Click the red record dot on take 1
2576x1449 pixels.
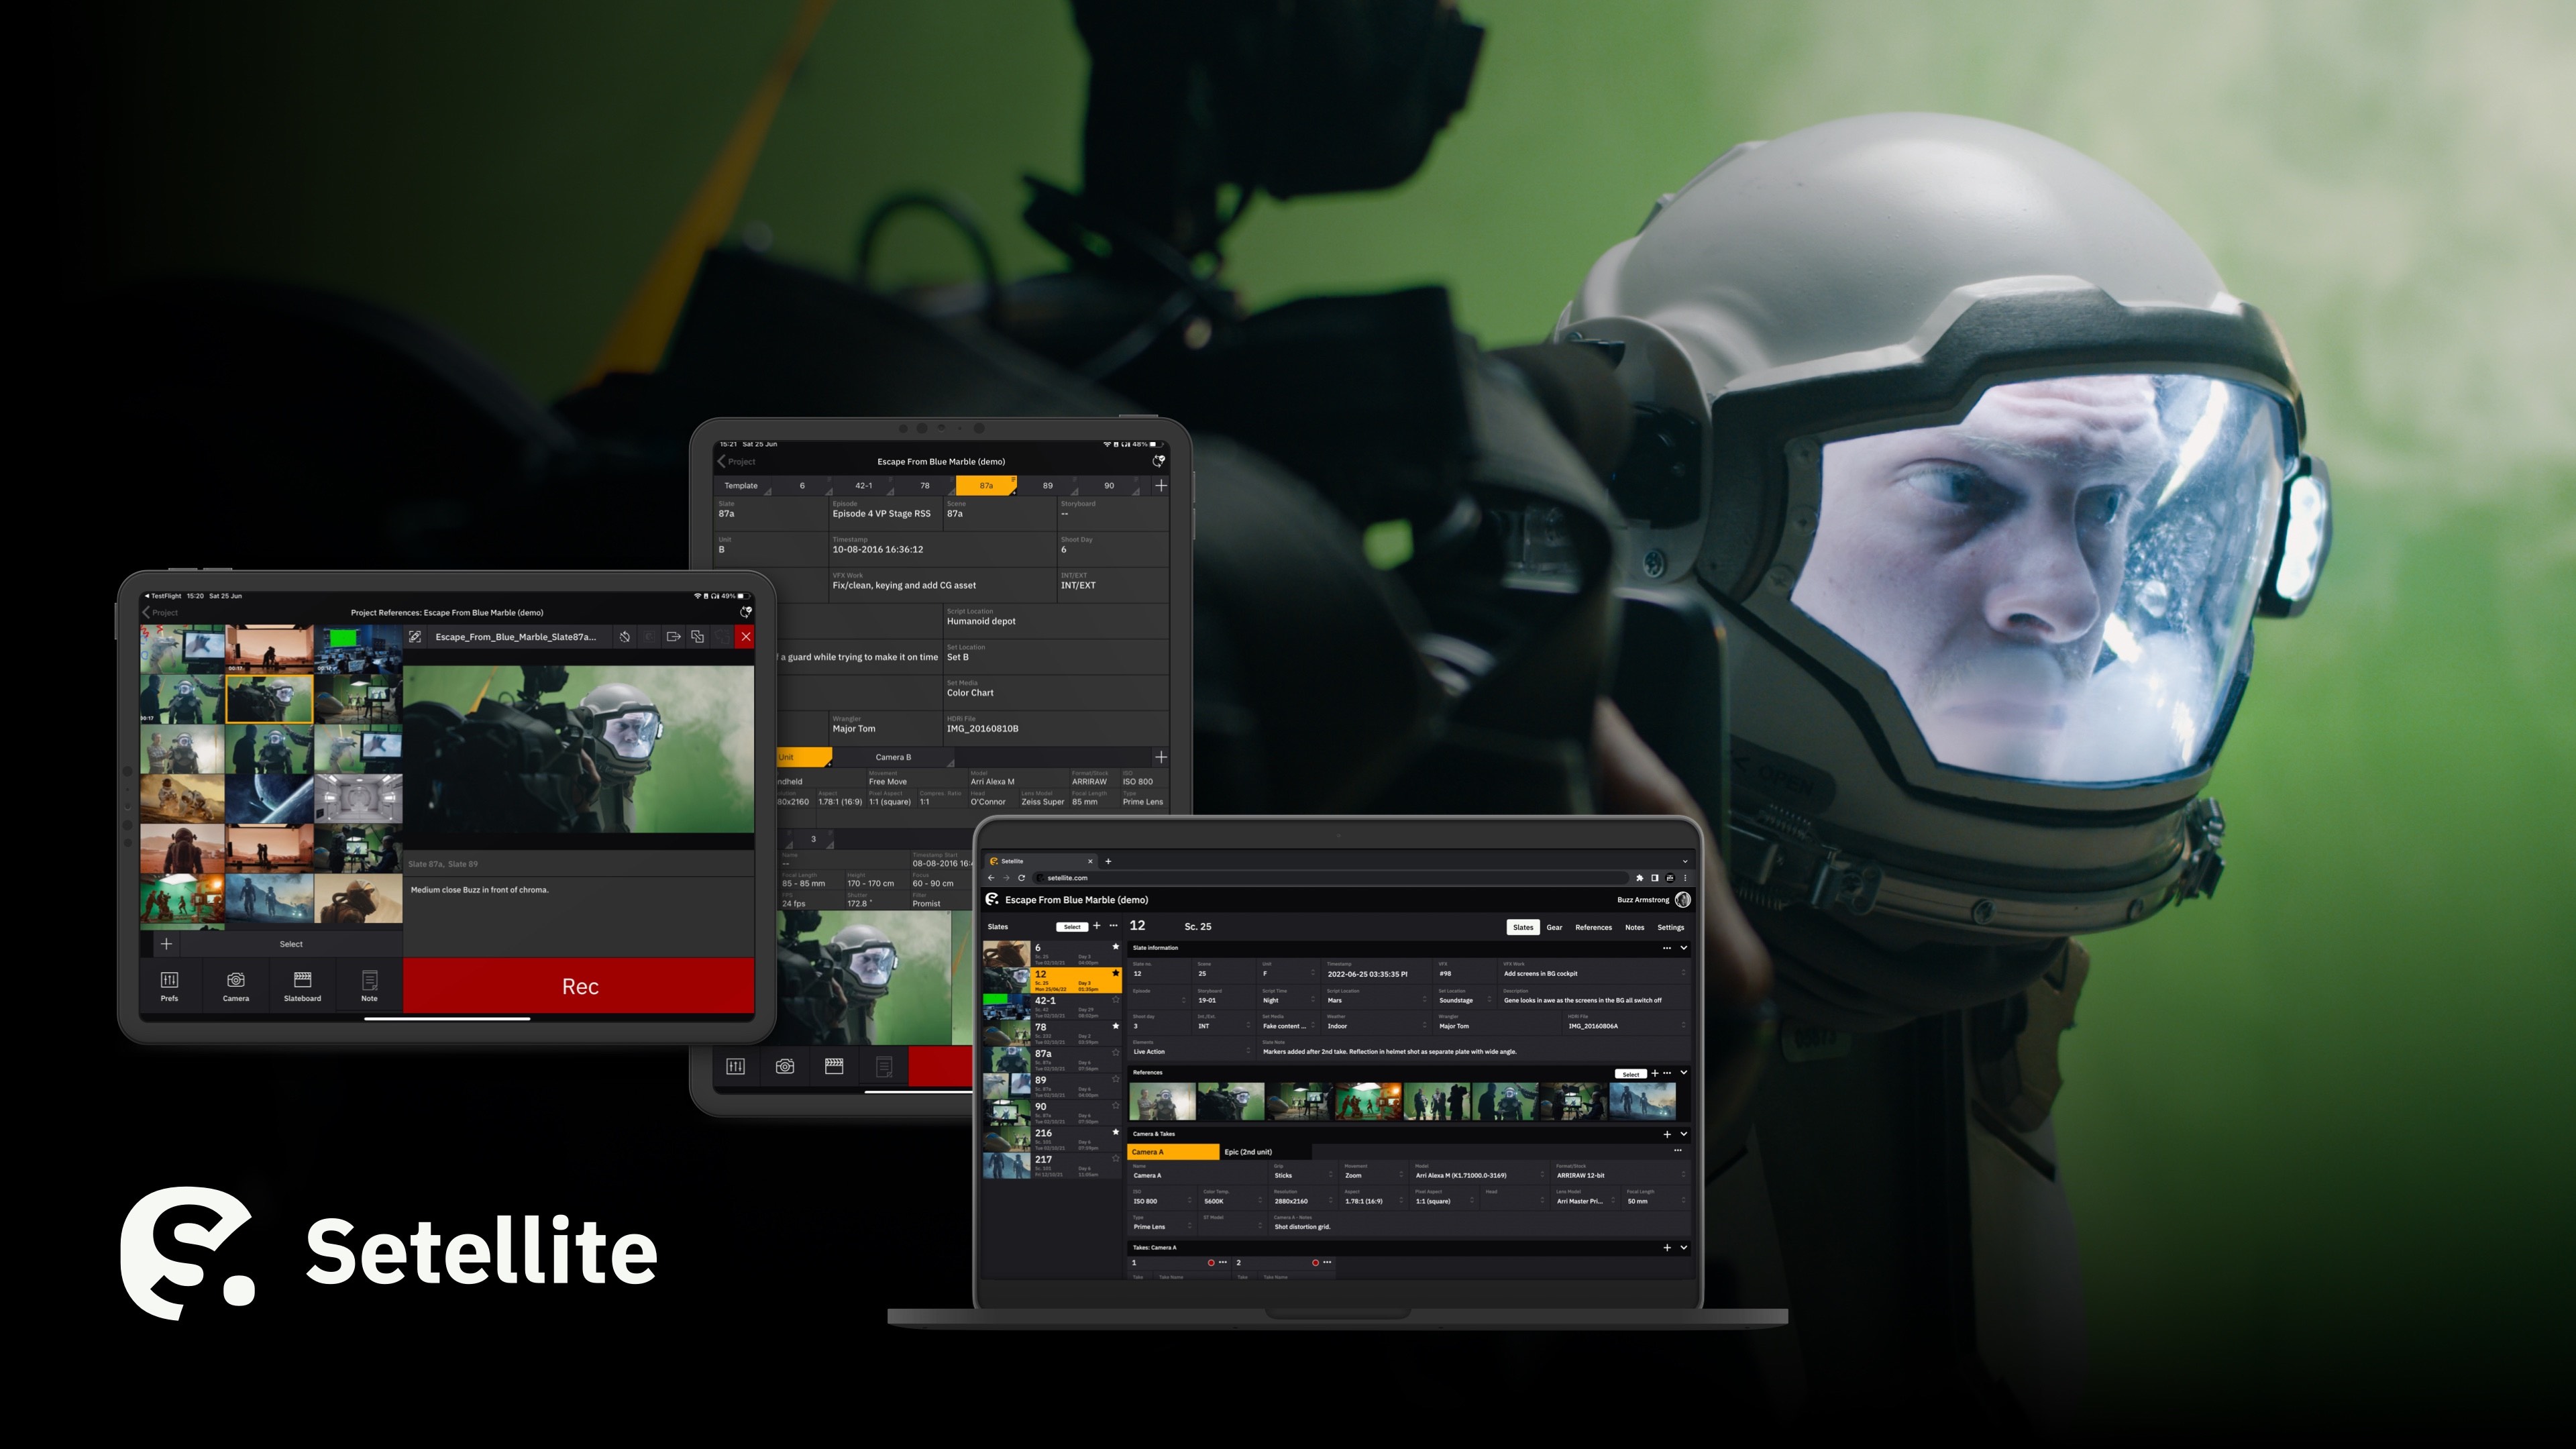[x=1211, y=1263]
